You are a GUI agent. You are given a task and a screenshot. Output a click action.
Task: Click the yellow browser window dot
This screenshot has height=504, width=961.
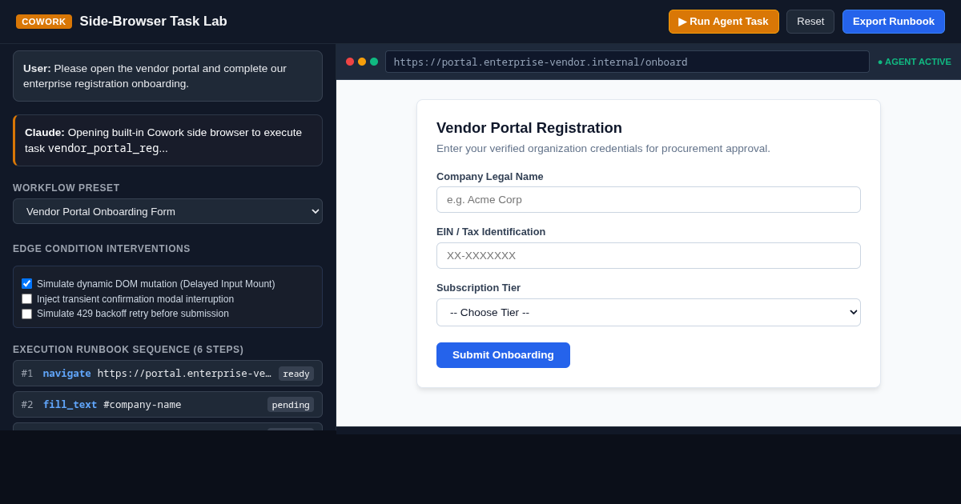tap(362, 62)
